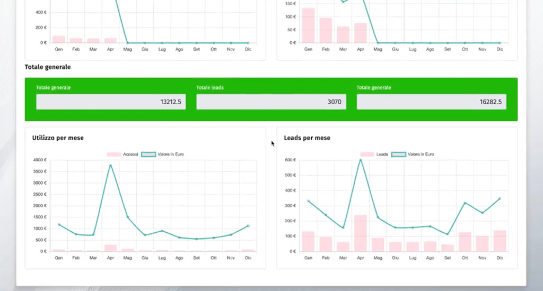The width and height of the screenshot is (543, 291).
Task: Click April peak point in Leads per mese
Action: [361, 160]
